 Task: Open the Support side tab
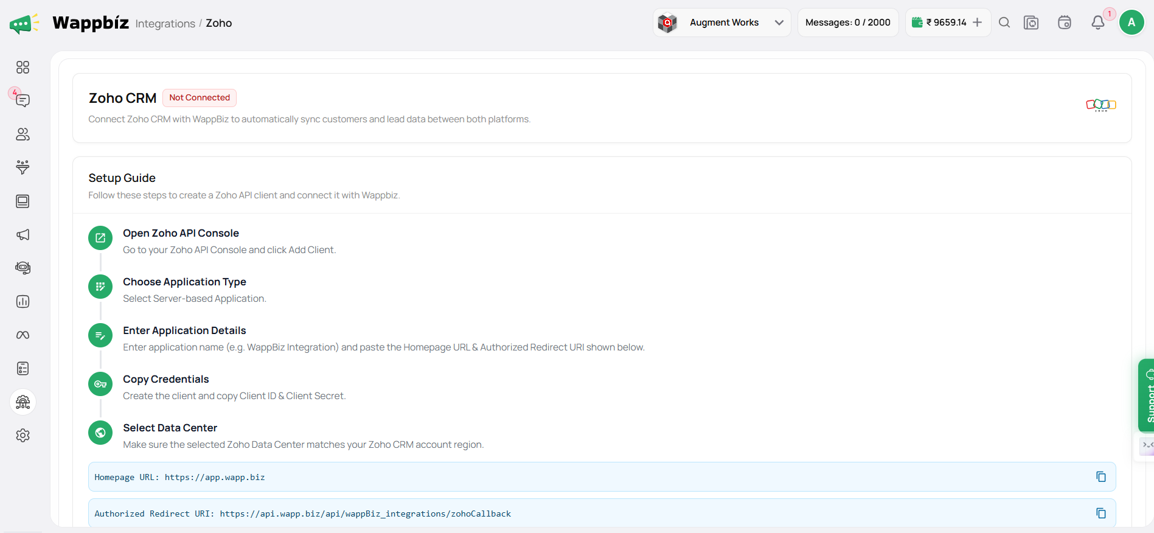(x=1146, y=395)
